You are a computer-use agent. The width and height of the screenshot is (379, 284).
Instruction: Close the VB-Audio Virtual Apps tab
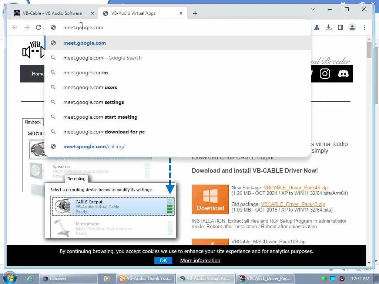(x=181, y=13)
